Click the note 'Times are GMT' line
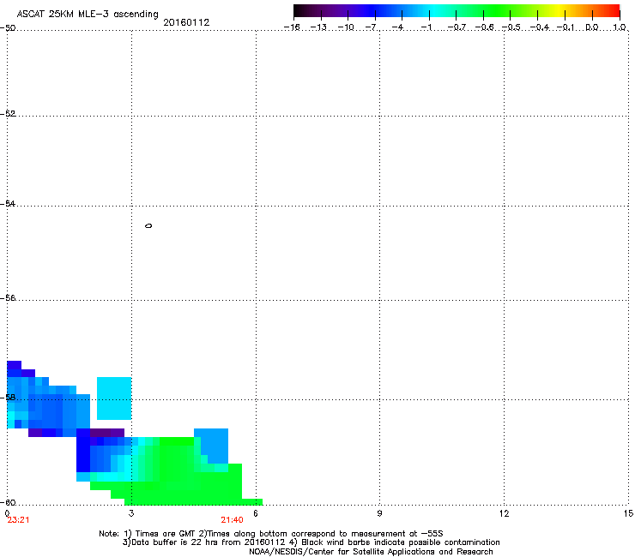Viewport: 635px width, 557px height. tap(271, 534)
